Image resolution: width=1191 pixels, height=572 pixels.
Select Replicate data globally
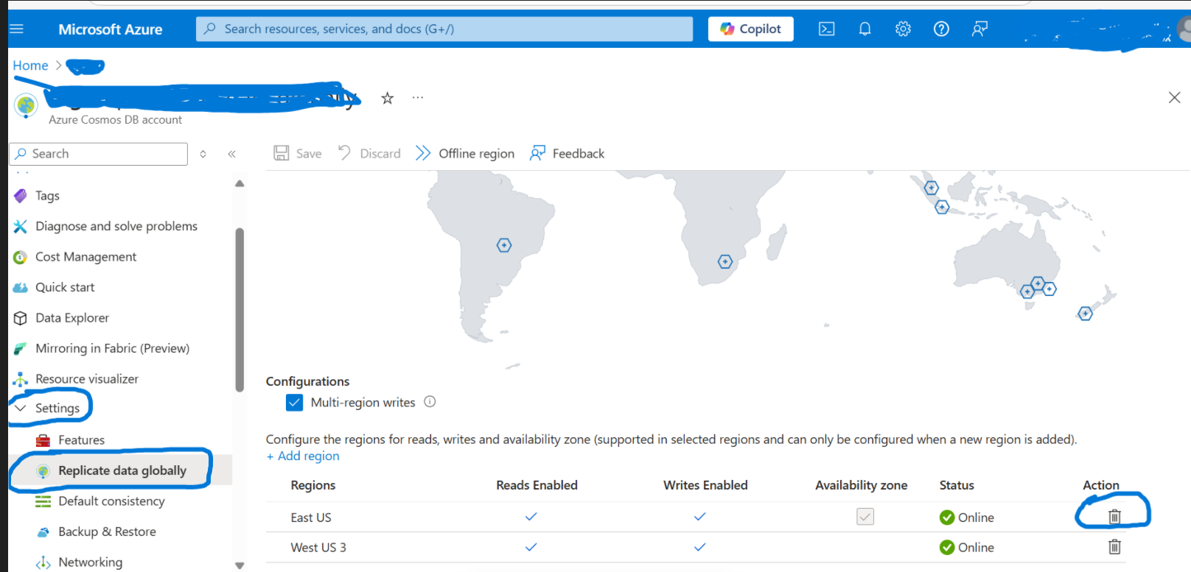tap(122, 470)
